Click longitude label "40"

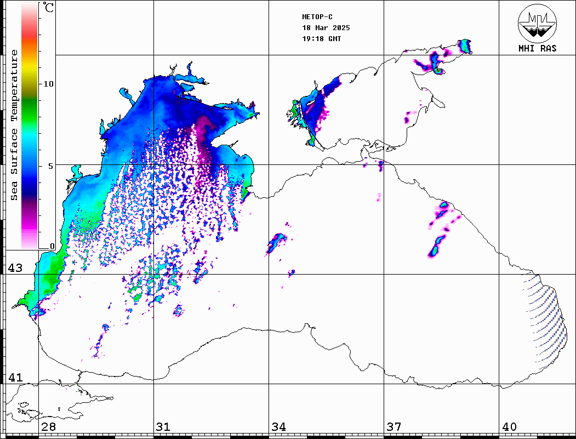click(x=509, y=426)
